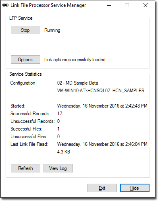Hide the Service Manager window
The width and height of the screenshot is (158, 201).
pyautogui.click(x=135, y=188)
